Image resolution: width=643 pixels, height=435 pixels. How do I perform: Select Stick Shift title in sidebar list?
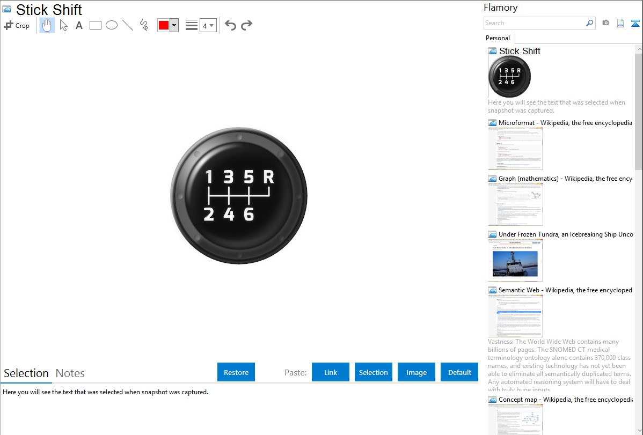(520, 51)
